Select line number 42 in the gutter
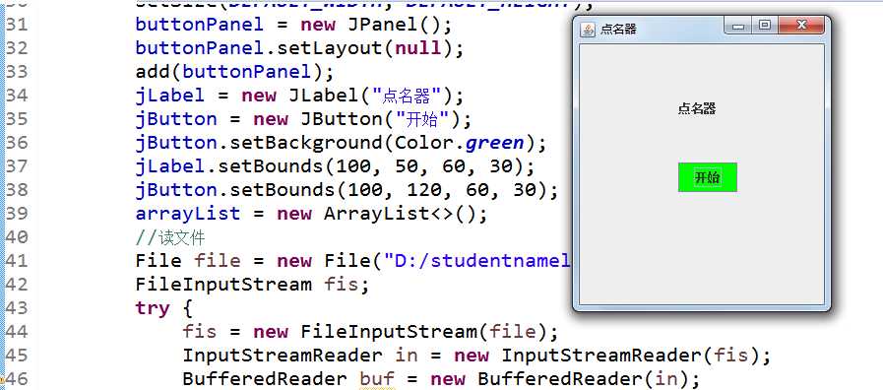This screenshot has height=390, width=883. tap(17, 285)
